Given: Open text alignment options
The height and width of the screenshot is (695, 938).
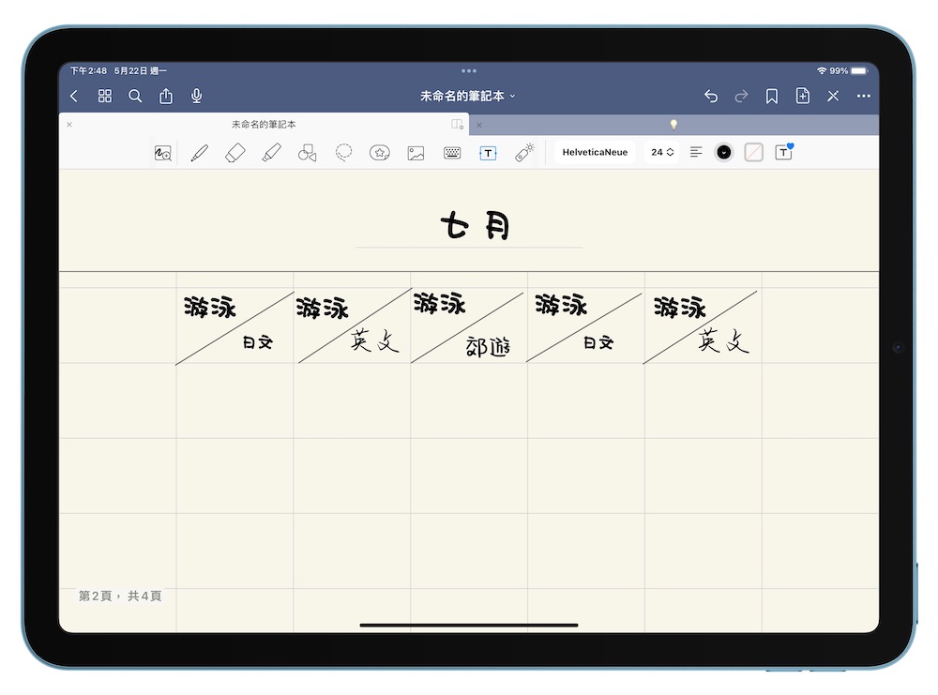Looking at the screenshot, I should [696, 153].
